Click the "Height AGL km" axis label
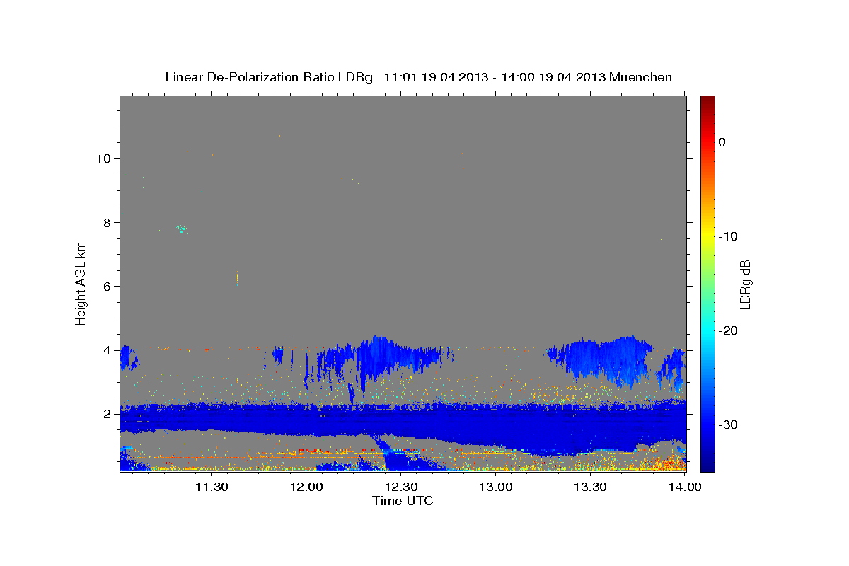Viewport: 849px width, 566px height. (x=81, y=282)
